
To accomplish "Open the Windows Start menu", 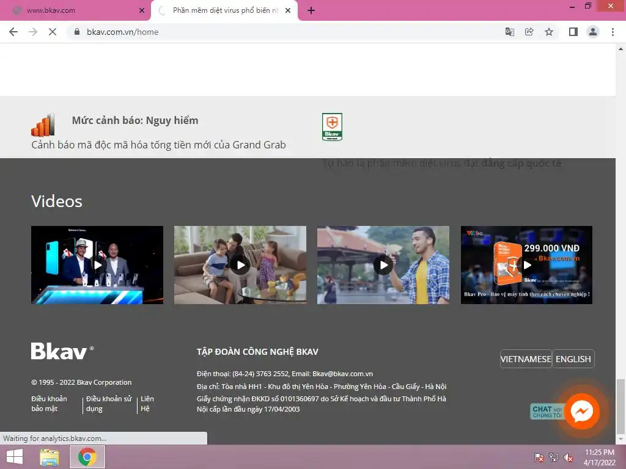I will tap(15, 457).
